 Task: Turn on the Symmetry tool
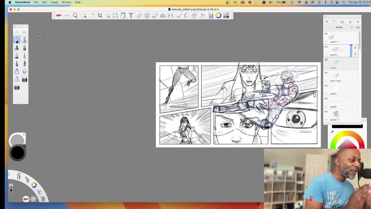point(170,15)
